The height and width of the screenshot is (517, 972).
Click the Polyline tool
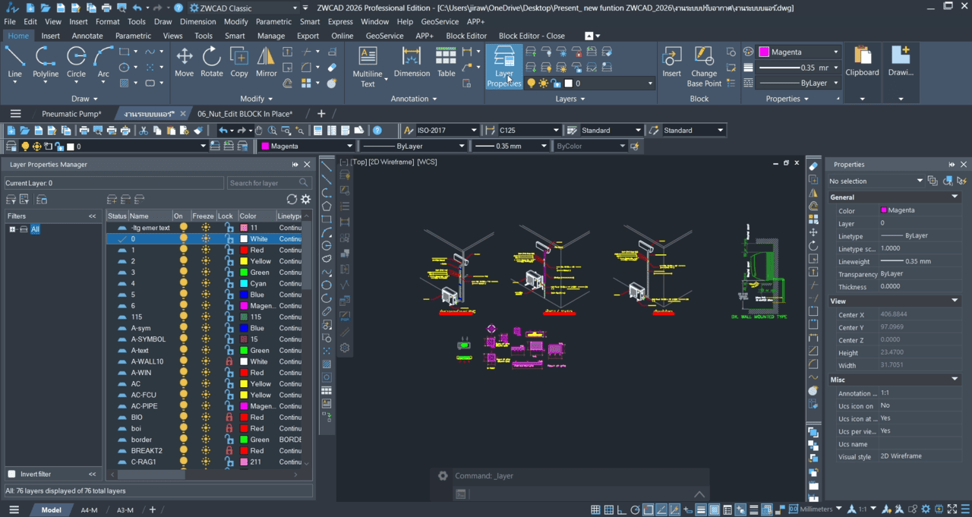coord(46,62)
